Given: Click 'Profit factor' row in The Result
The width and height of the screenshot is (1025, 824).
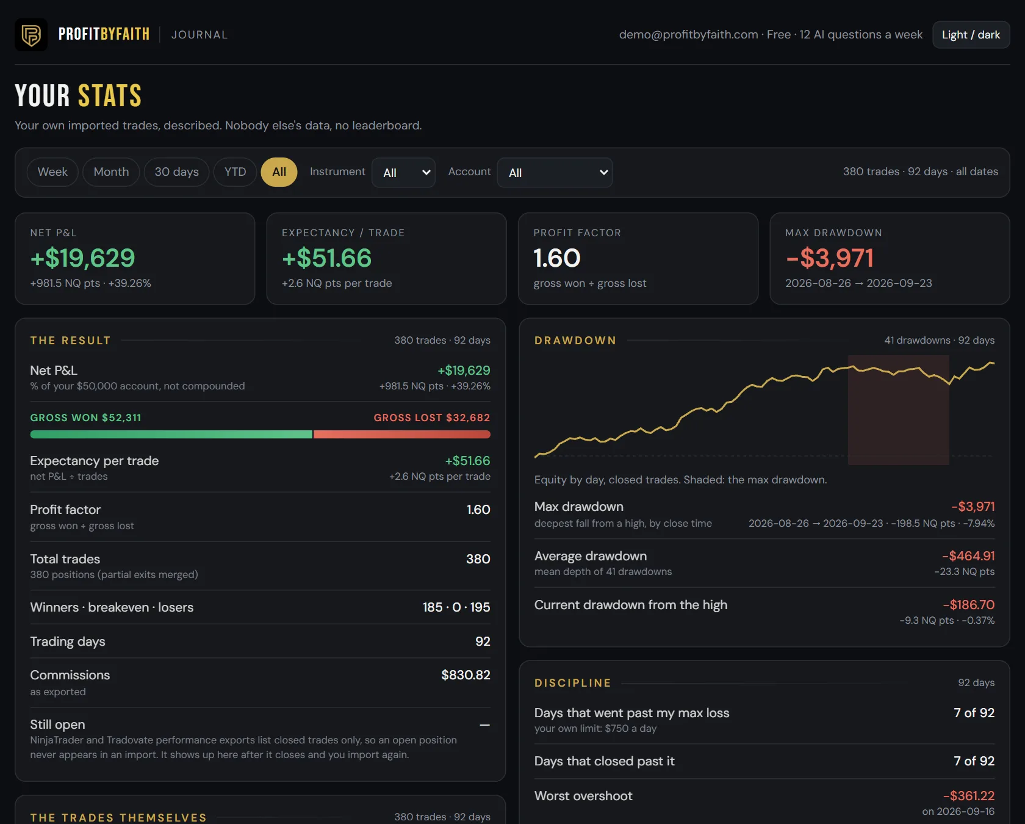Looking at the screenshot, I should click(261, 517).
